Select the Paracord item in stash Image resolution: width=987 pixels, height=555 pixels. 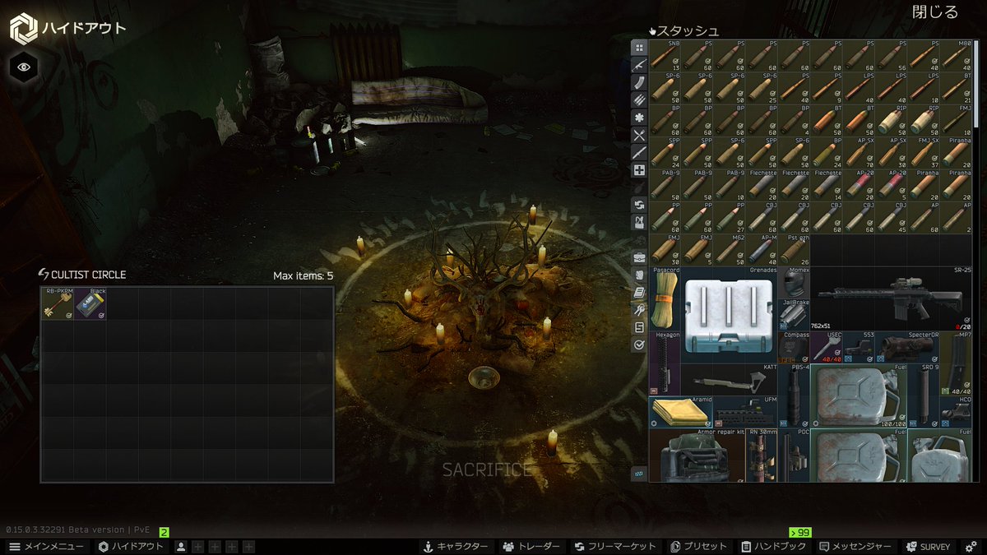(665, 298)
